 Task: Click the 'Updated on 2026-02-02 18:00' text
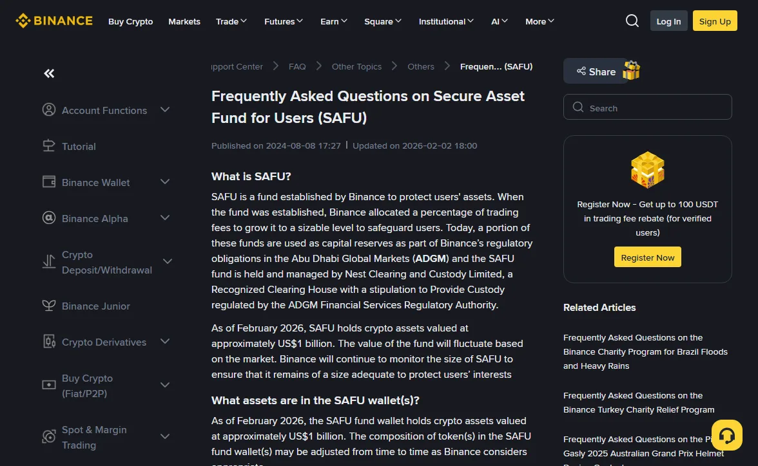pos(415,145)
